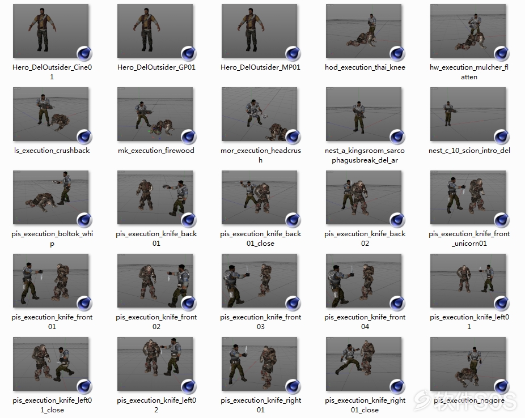Screen dimensions: 525x418
Task: Select pis_execution_knife_right01 thumbnail
Action: pos(260,364)
